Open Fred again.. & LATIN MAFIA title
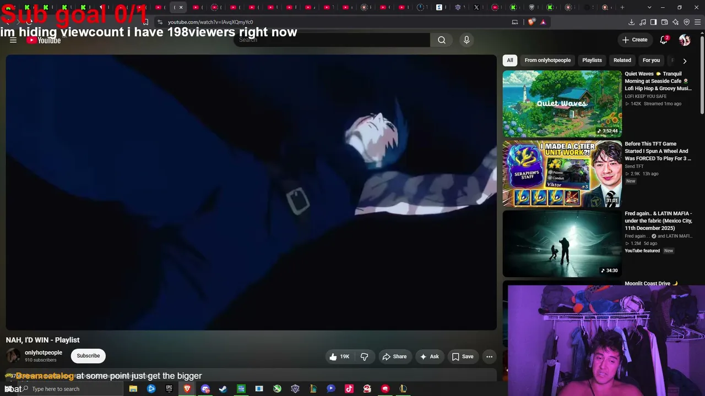The height and width of the screenshot is (396, 705). pos(658,221)
